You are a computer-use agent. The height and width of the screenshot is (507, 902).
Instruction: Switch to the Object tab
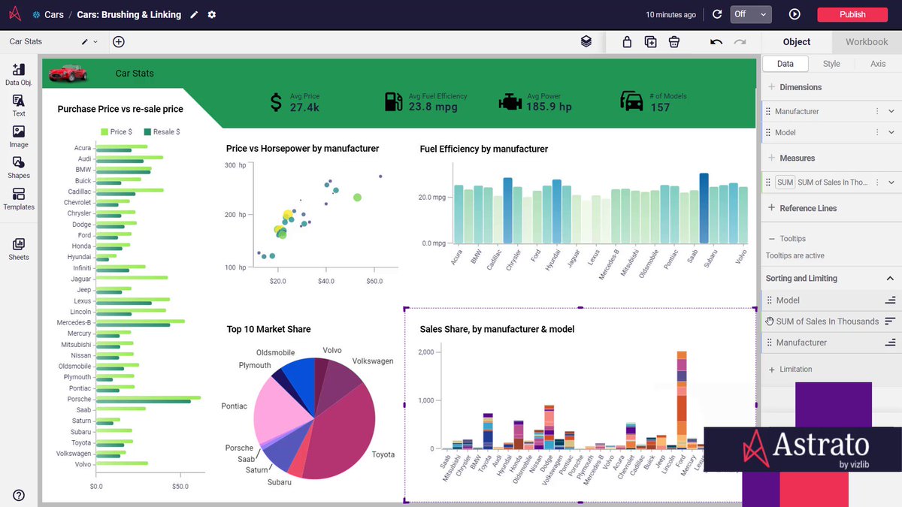797,42
